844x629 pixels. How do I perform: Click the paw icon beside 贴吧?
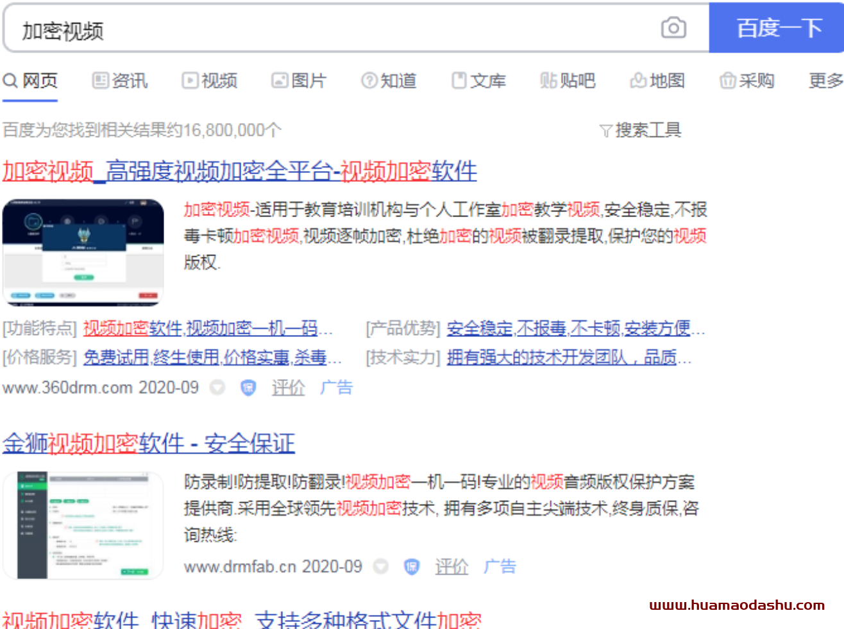[x=548, y=81]
